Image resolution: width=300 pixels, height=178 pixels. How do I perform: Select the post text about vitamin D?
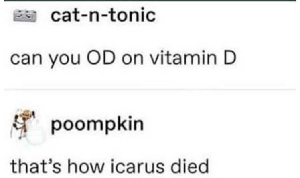pos(124,58)
